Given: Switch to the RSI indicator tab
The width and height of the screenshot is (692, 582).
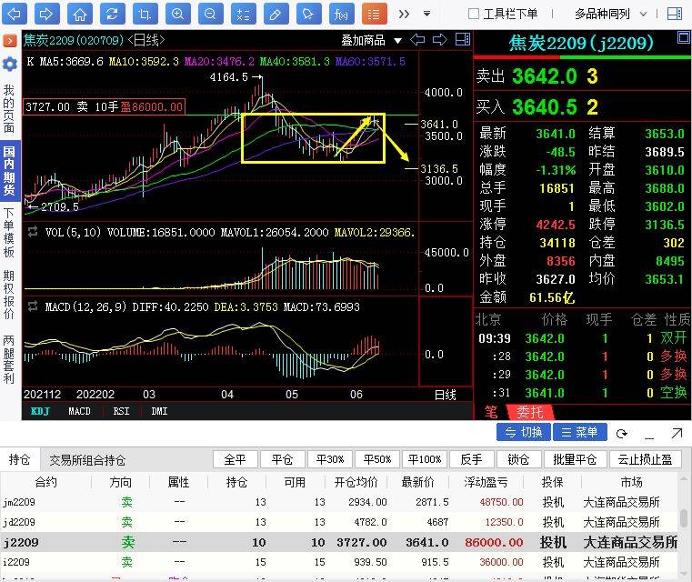Looking at the screenshot, I should point(121,411).
